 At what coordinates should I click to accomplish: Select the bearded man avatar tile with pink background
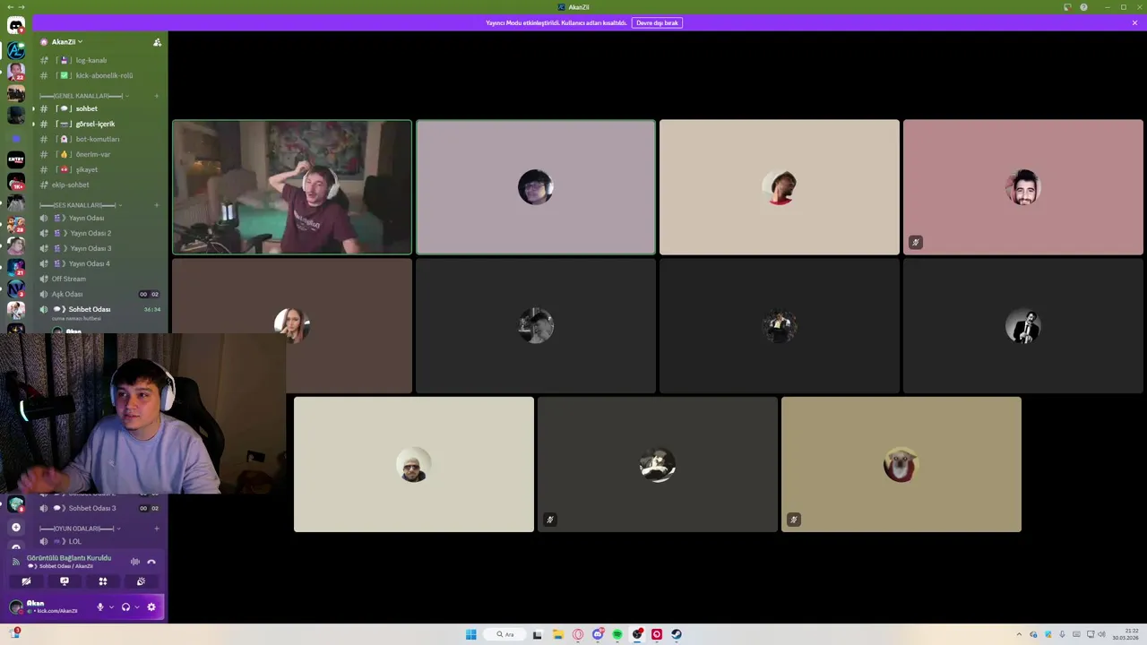tap(1023, 187)
